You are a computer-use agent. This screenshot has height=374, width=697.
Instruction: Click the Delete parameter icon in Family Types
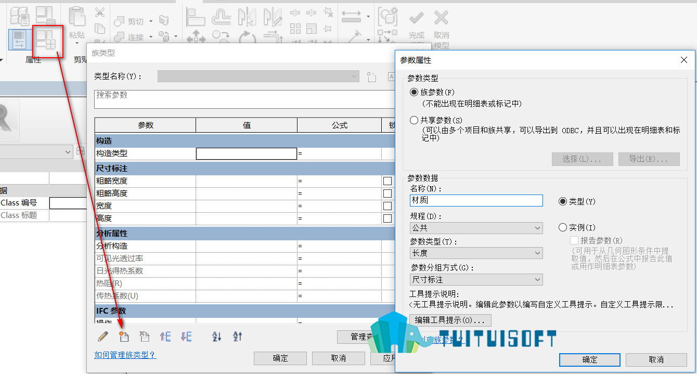click(x=144, y=337)
